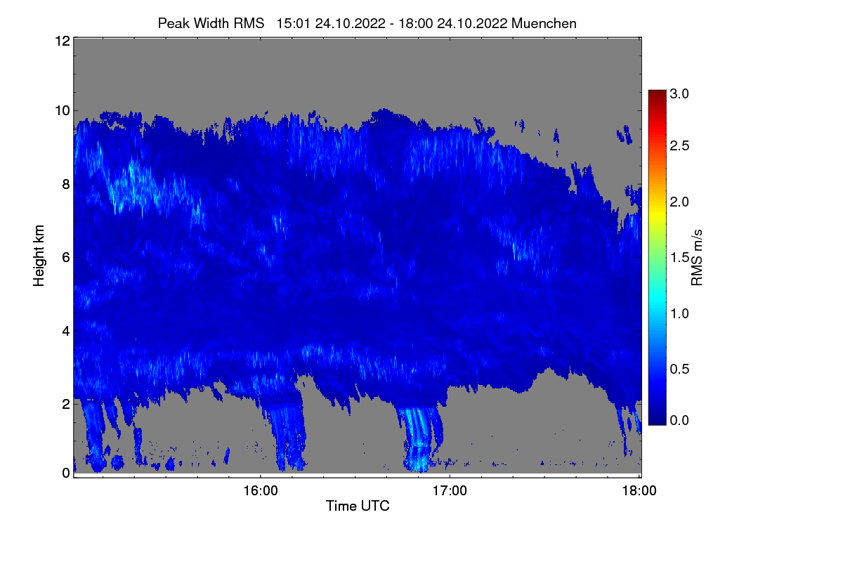Click the '10' height axis label
Image resolution: width=843 pixels, height=562 pixels.
[x=62, y=110]
